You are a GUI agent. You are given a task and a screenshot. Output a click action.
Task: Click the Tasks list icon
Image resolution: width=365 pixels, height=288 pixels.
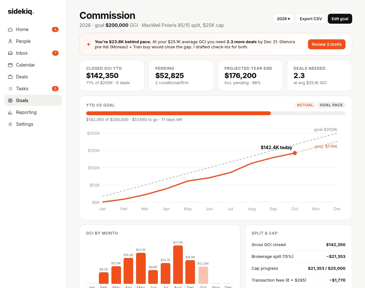pos(10,89)
